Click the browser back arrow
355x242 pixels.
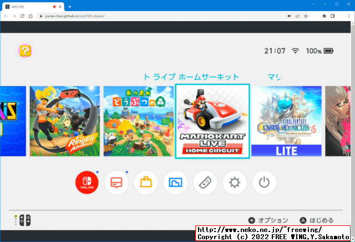pyautogui.click(x=6, y=16)
